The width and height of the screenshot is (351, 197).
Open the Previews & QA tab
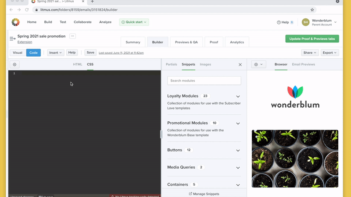(186, 42)
